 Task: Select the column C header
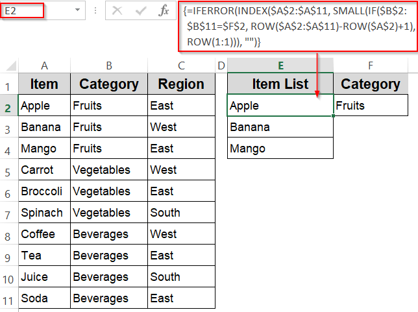[181, 65]
